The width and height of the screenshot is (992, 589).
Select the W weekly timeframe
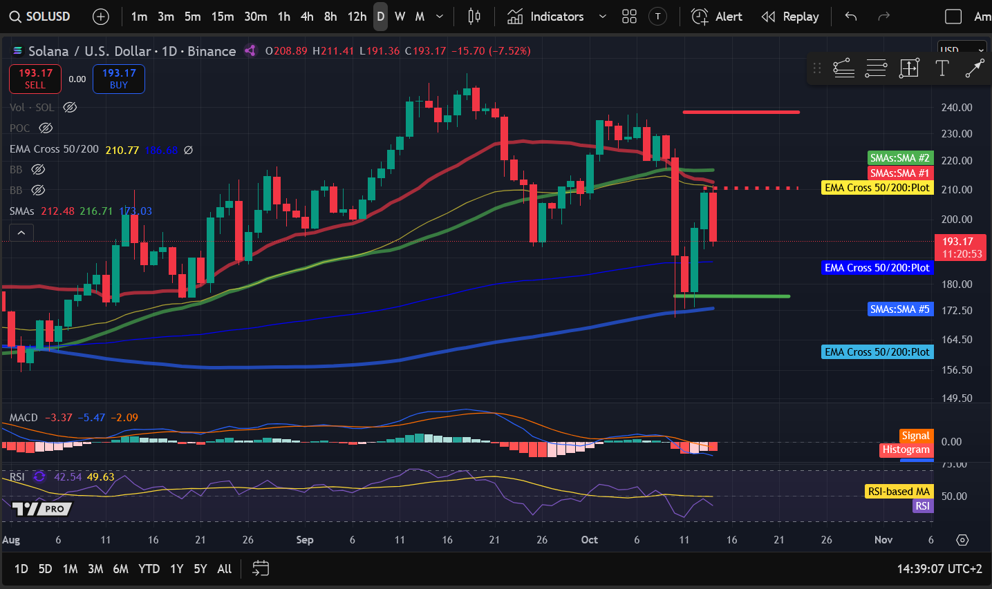pyautogui.click(x=400, y=17)
